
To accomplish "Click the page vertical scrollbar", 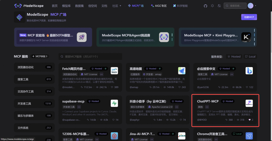I will (x=271, y=32).
